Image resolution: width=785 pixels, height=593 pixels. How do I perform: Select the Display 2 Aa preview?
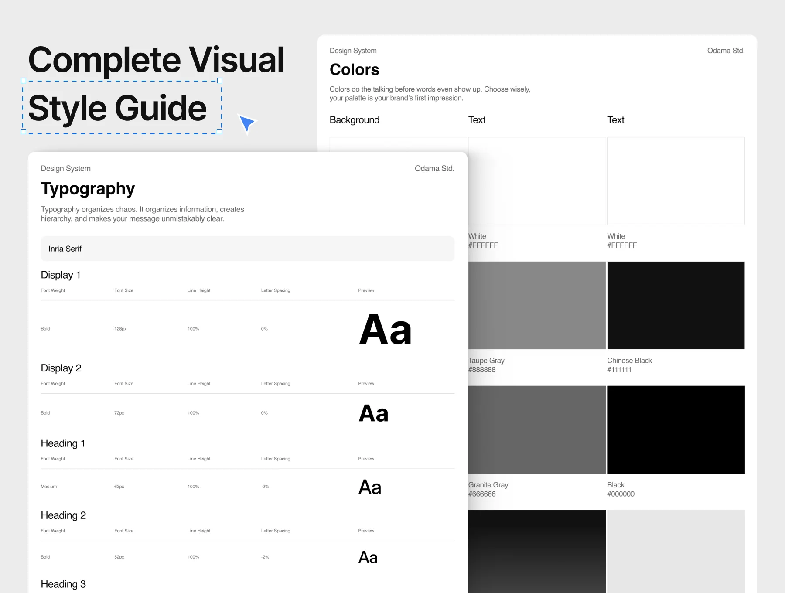click(x=373, y=413)
